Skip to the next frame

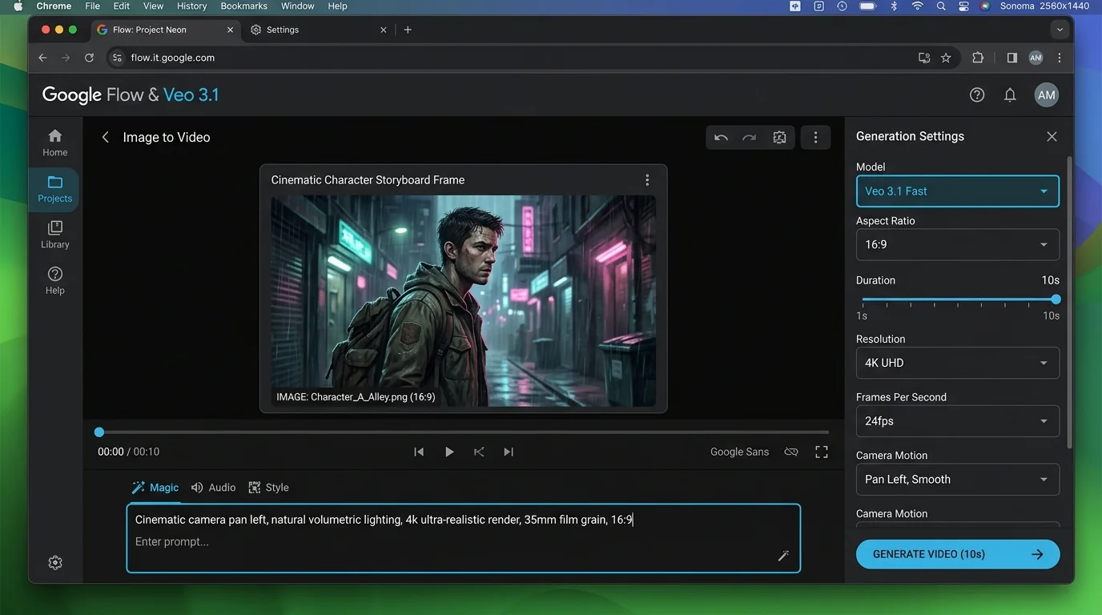click(x=508, y=452)
